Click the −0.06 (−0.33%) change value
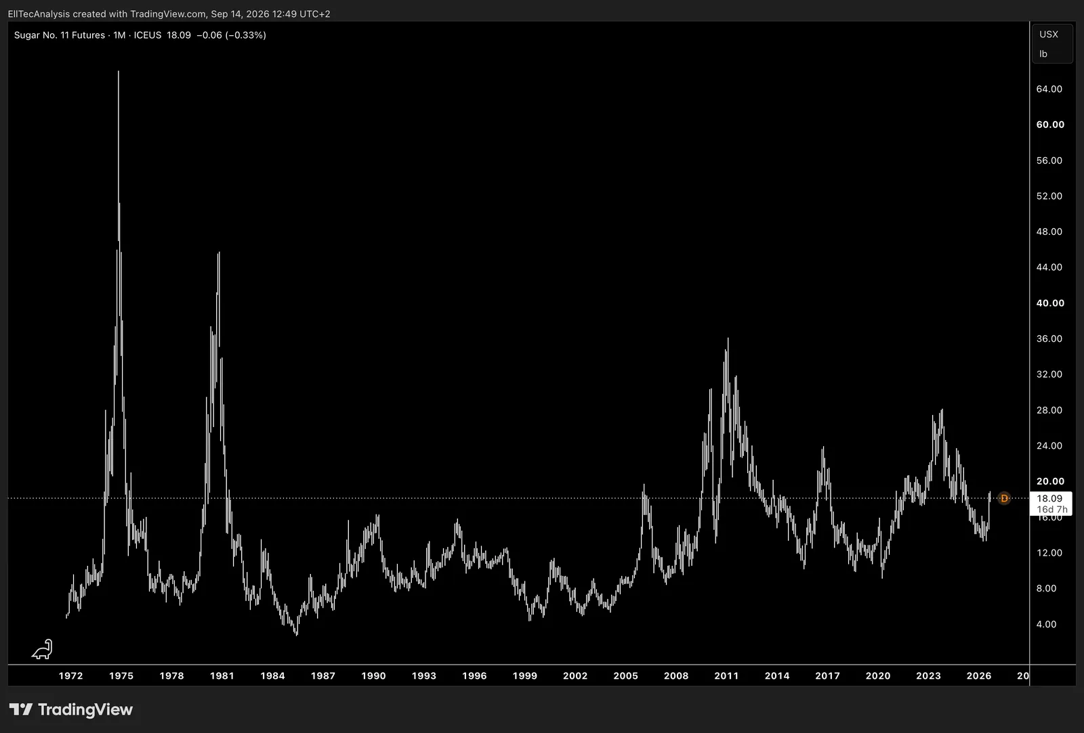 [x=231, y=35]
